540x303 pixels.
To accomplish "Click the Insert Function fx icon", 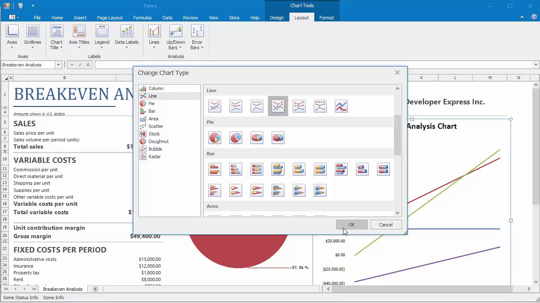I will [88, 65].
